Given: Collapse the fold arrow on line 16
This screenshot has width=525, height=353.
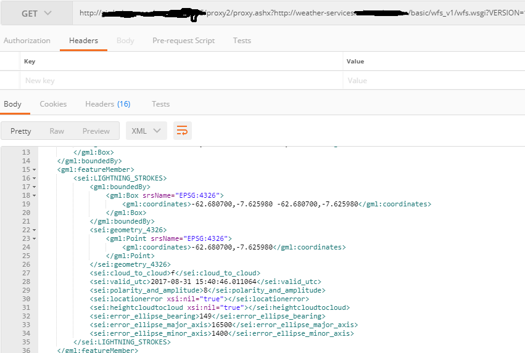Looking at the screenshot, I should click(x=34, y=179).
